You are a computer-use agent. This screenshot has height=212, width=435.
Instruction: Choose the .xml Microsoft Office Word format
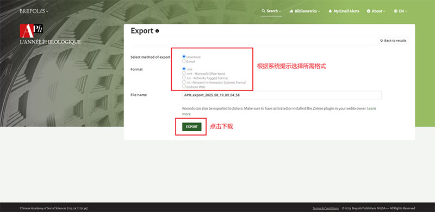click(x=184, y=73)
